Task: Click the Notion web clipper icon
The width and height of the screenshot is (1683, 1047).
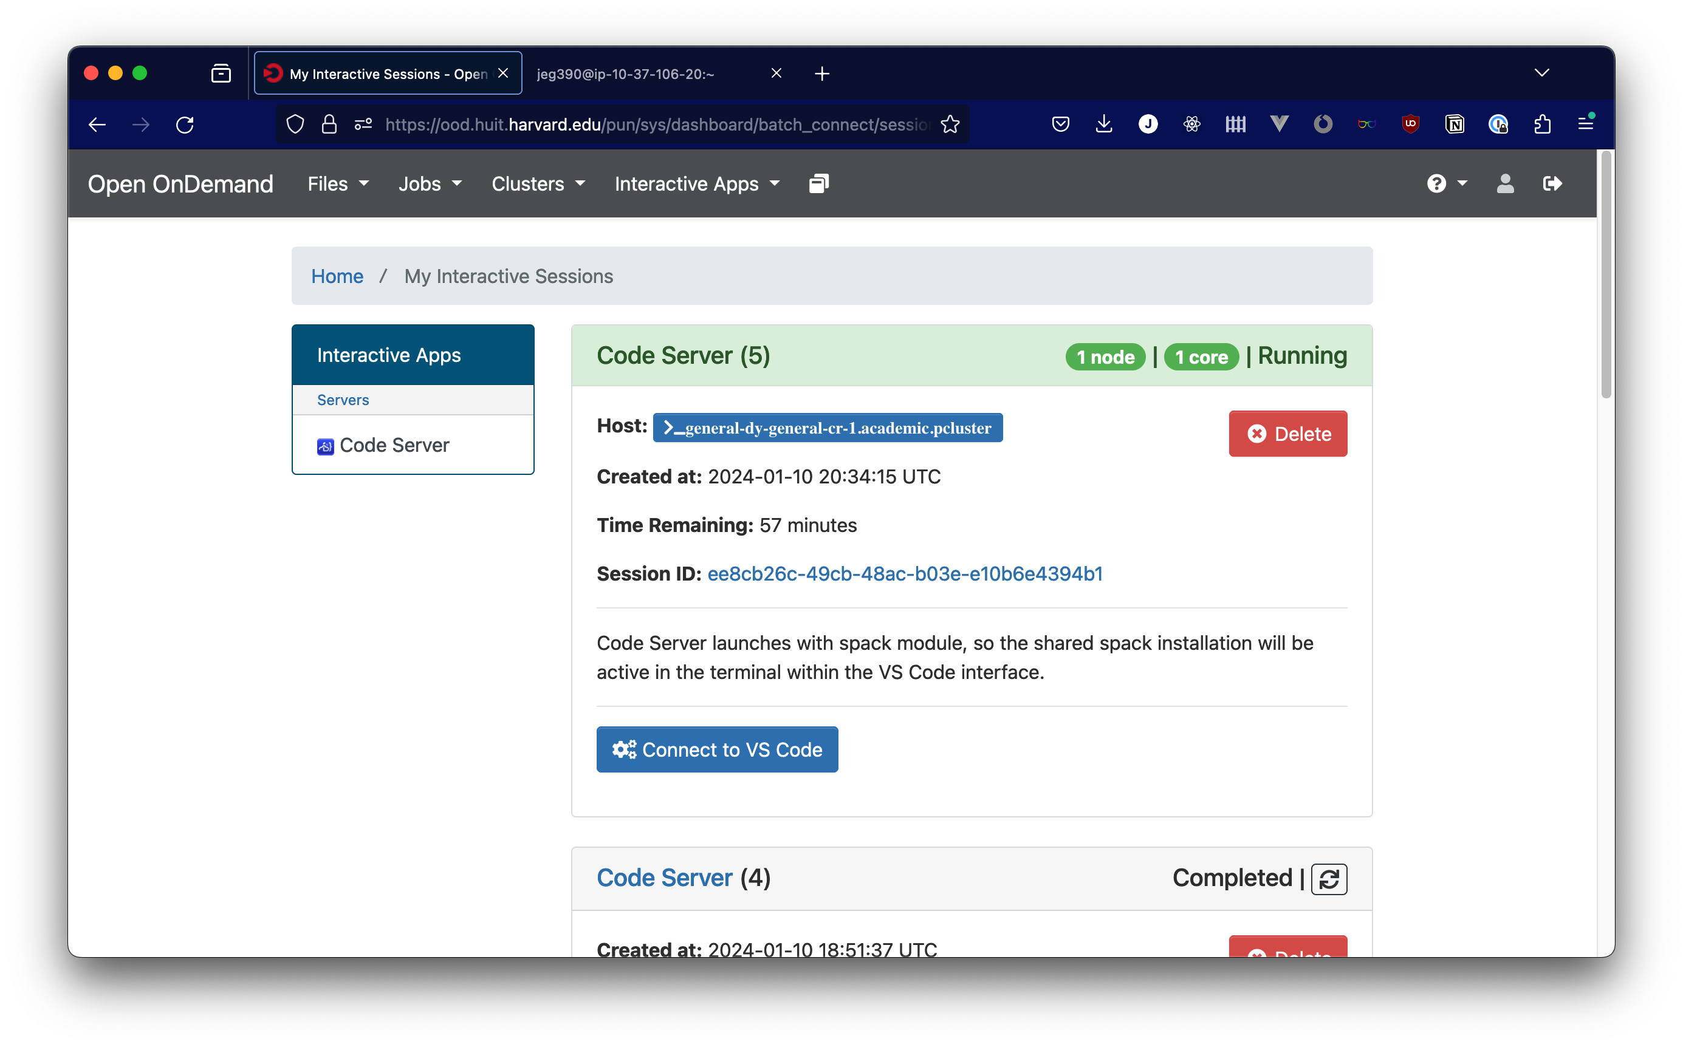Action: pyautogui.click(x=1455, y=124)
